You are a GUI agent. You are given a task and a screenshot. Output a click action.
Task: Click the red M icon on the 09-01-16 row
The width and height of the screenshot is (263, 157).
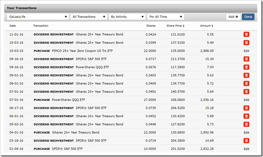(246, 75)
